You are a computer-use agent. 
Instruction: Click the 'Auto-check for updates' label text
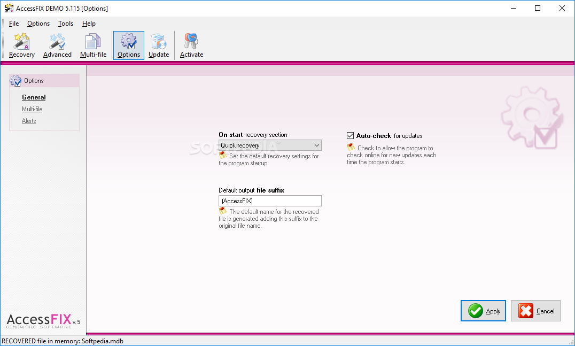click(389, 136)
